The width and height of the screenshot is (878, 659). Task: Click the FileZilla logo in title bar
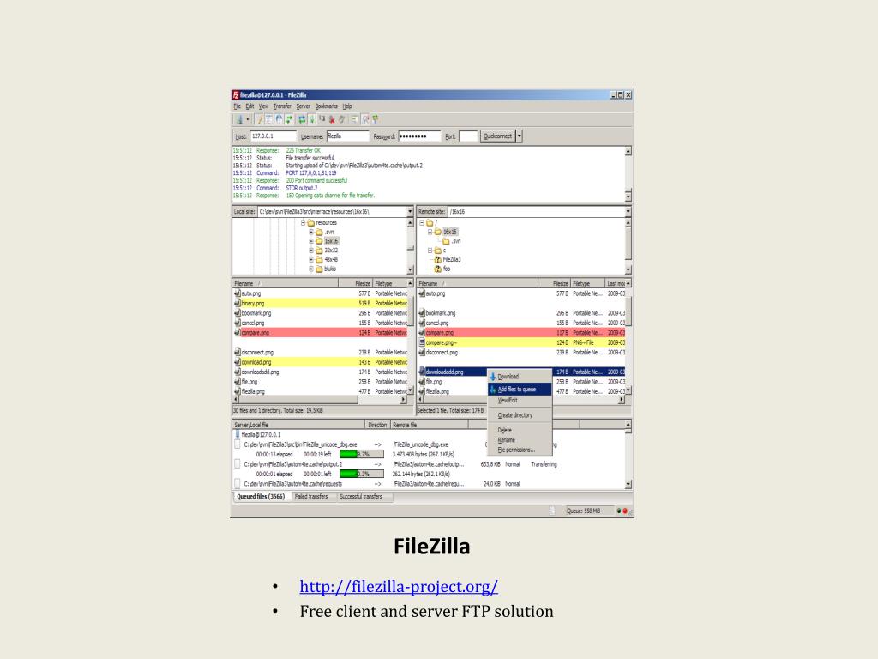point(236,94)
